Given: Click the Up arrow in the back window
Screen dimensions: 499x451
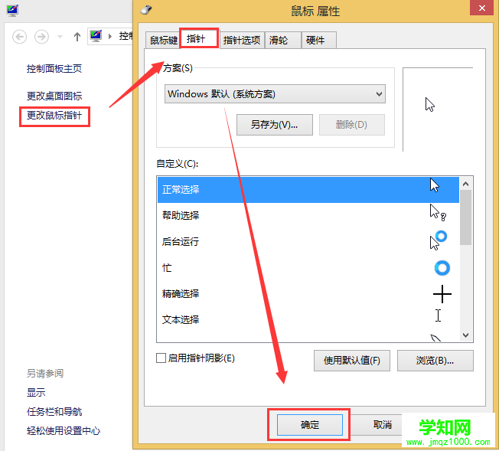Looking at the screenshot, I should [77, 37].
